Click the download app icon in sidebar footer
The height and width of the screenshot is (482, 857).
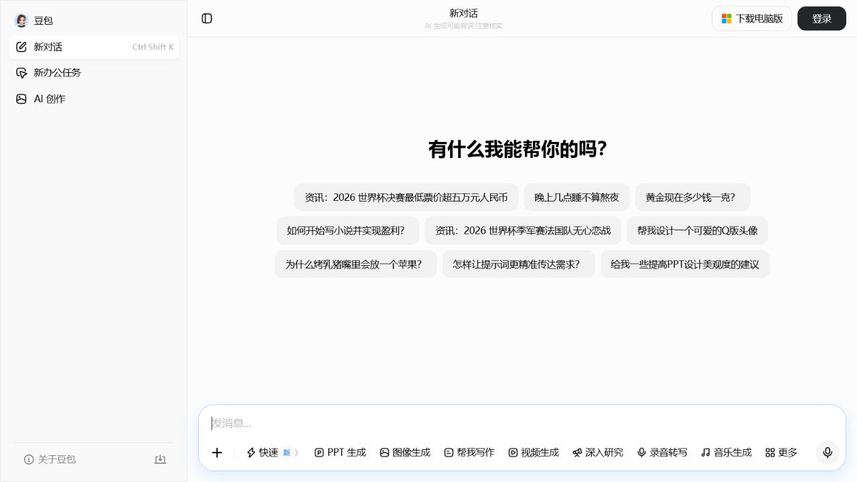160,459
